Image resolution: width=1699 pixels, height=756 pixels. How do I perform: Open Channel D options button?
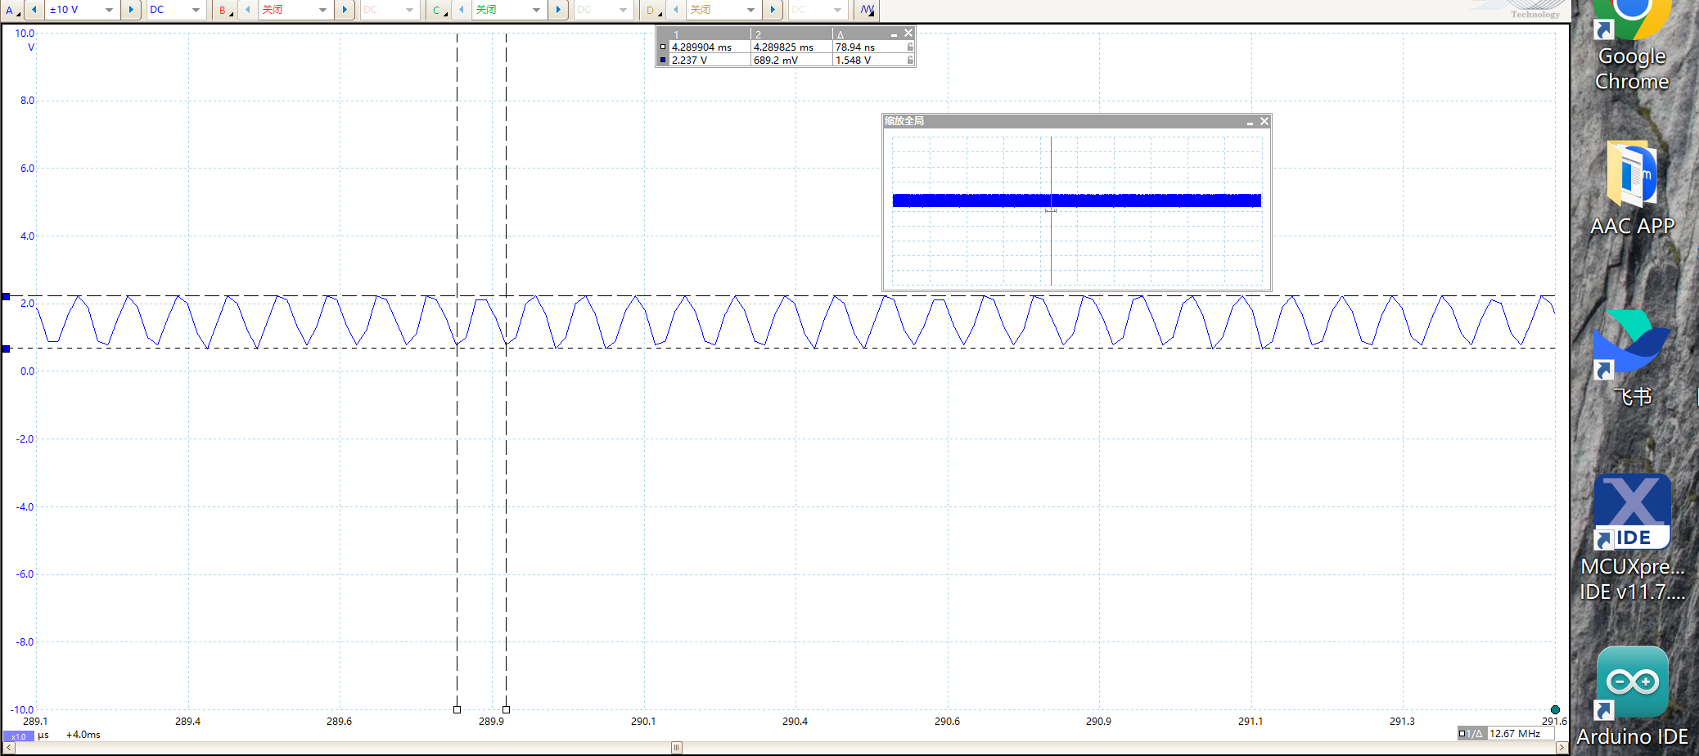point(653,10)
